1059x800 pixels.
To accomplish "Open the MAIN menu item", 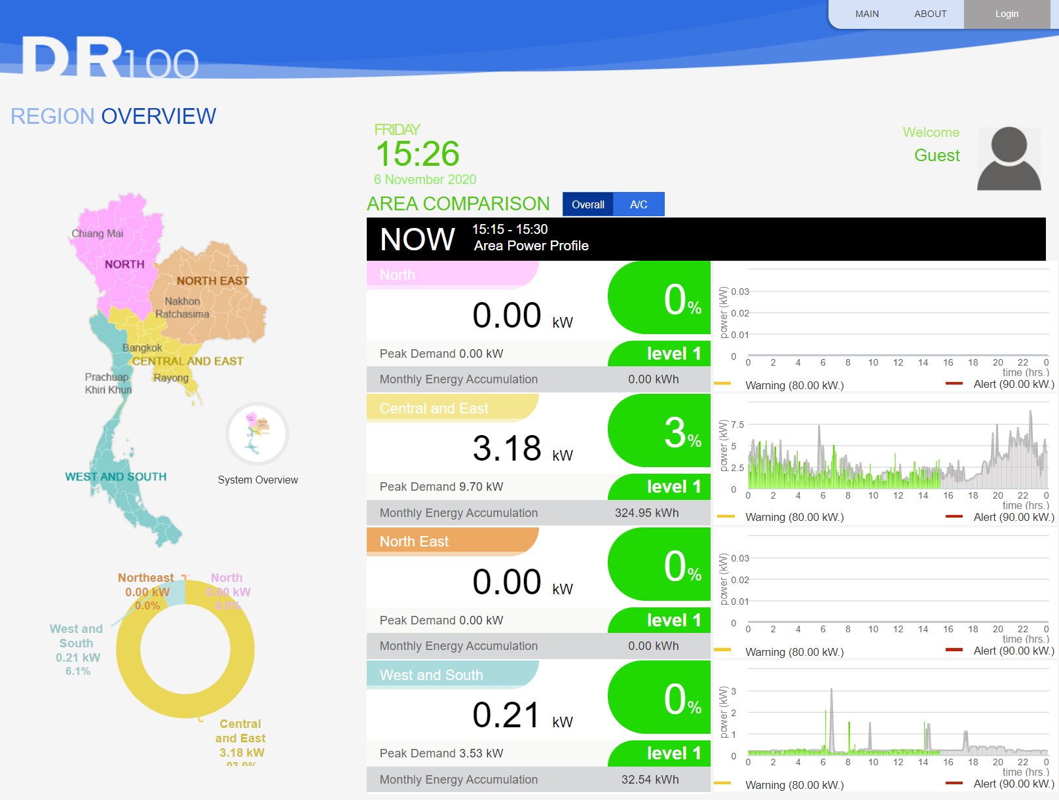I will coord(866,14).
